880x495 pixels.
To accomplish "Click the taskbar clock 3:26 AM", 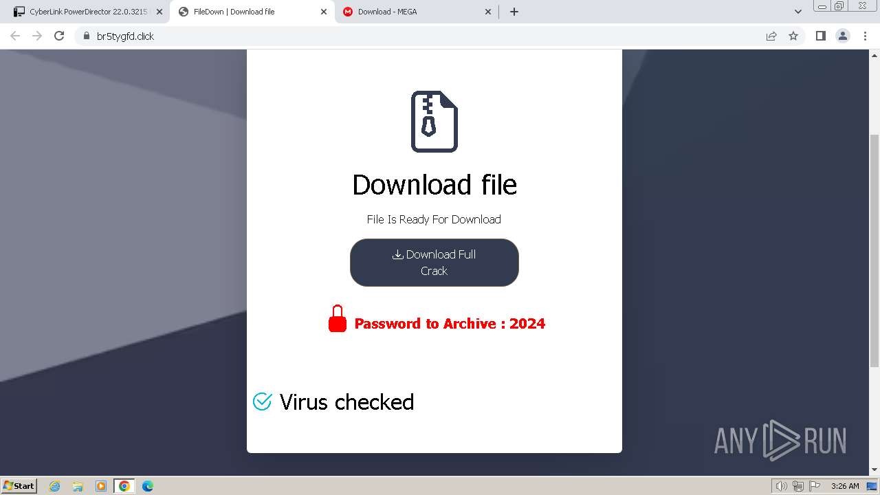I will coord(845,486).
